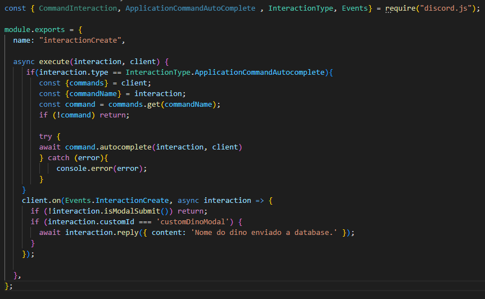Click the async execute function name
485x299 pixels.
point(54,61)
